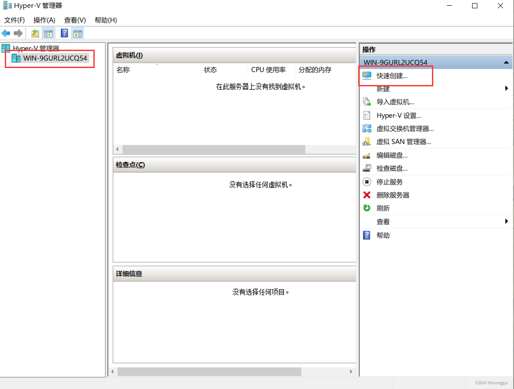Viewport: 514px width, 389px height.
Task: Click the Up one level folder icon
Action: [35, 33]
